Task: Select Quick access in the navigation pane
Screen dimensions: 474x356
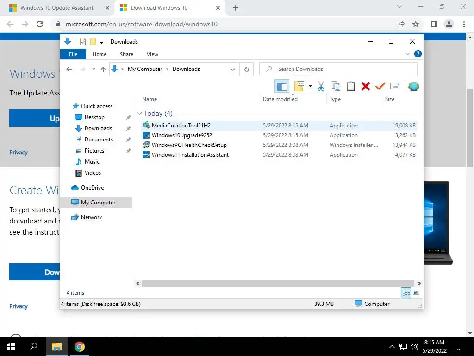Action: 96,106
